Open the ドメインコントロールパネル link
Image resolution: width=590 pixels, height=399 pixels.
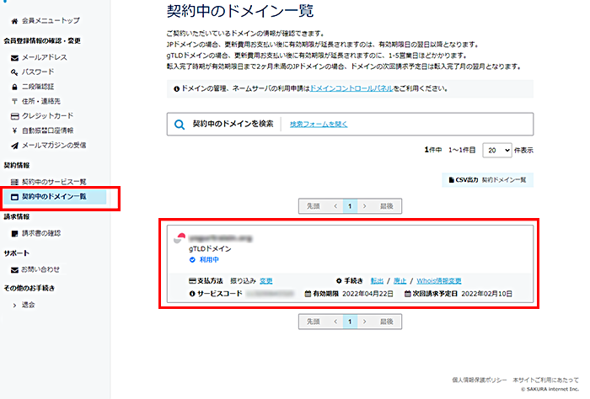351,88
